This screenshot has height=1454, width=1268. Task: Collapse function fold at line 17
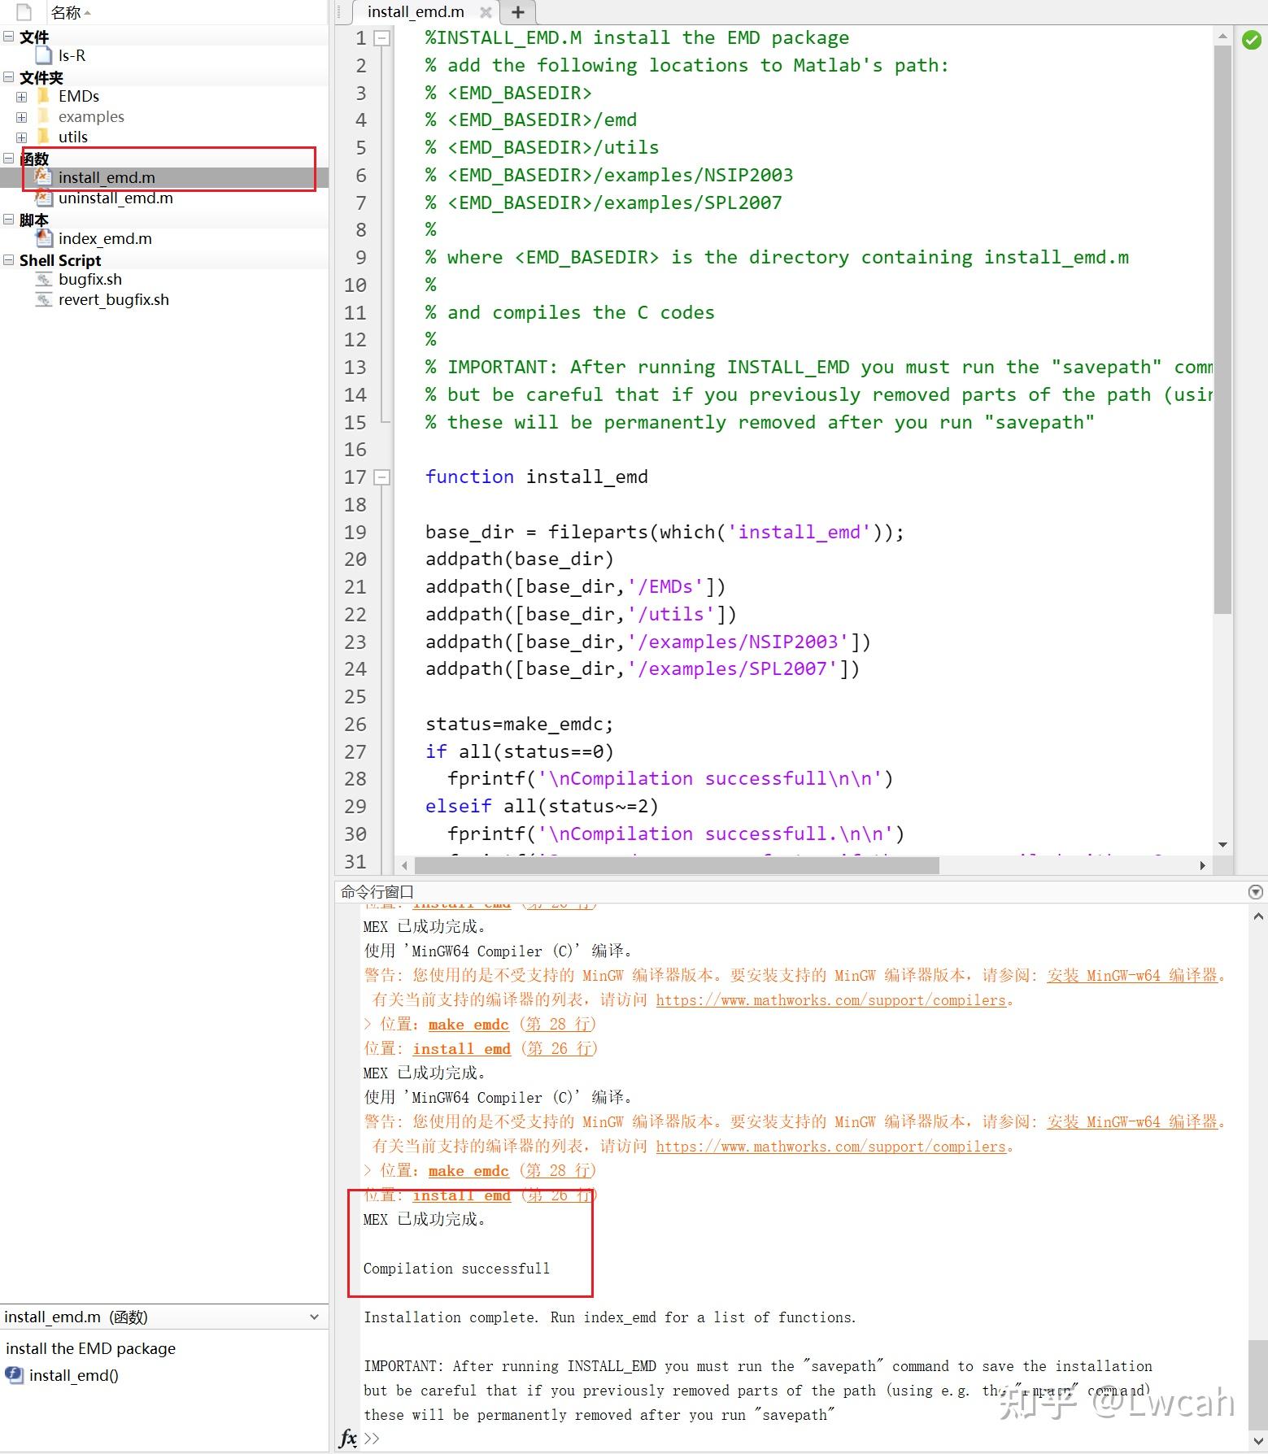(x=381, y=477)
